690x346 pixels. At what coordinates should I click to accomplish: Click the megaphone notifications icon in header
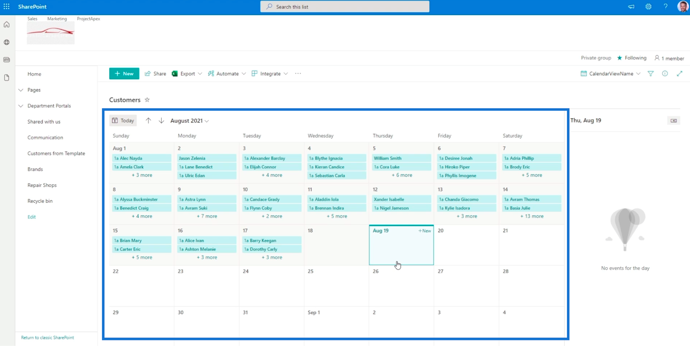[631, 6]
